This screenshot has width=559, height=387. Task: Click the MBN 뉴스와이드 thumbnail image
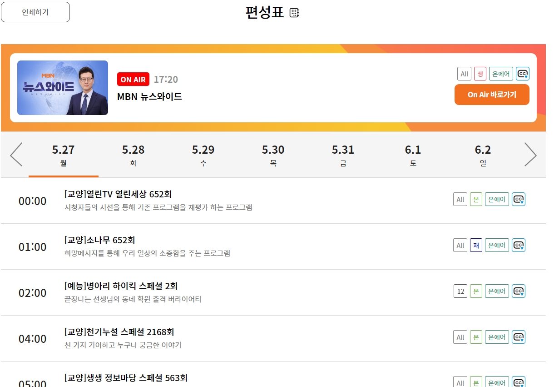click(63, 88)
